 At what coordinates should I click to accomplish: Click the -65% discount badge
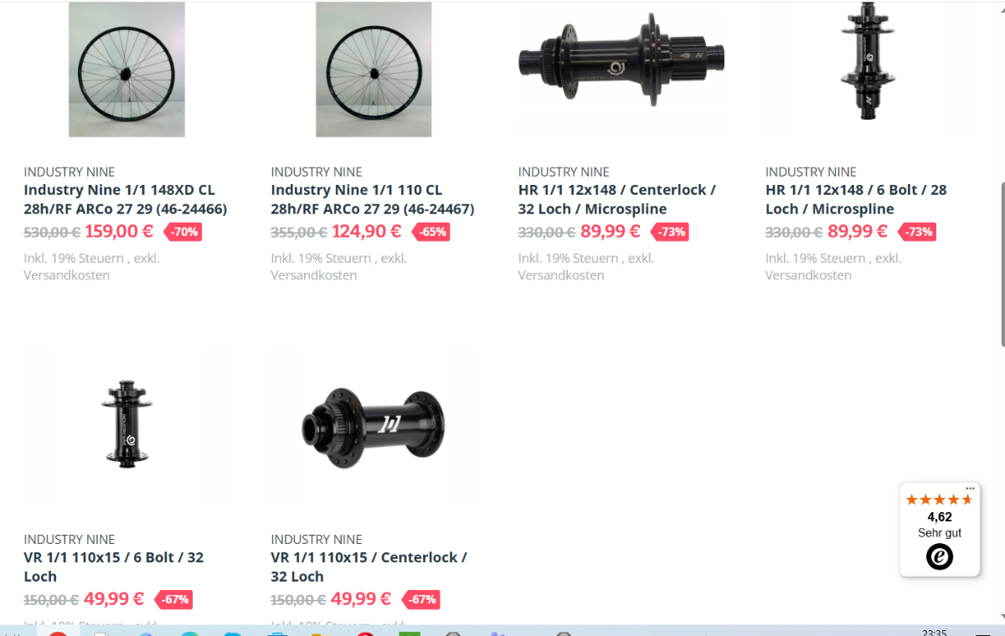tap(430, 232)
